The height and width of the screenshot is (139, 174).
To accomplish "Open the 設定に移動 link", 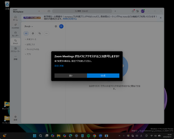I will pyautogui.click(x=59, y=66).
